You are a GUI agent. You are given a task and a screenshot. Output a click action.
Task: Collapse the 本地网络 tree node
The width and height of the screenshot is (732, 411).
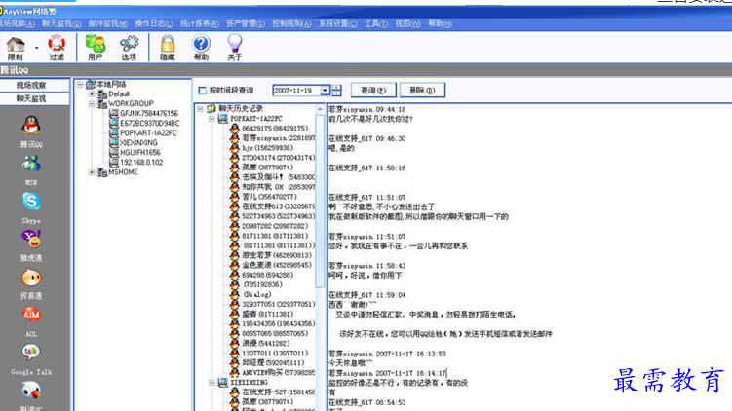coord(80,85)
